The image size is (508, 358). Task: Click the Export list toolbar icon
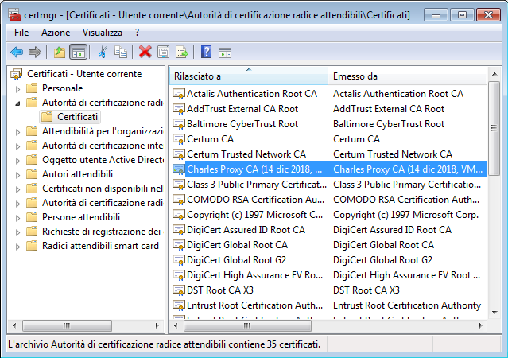pyautogui.click(x=182, y=52)
